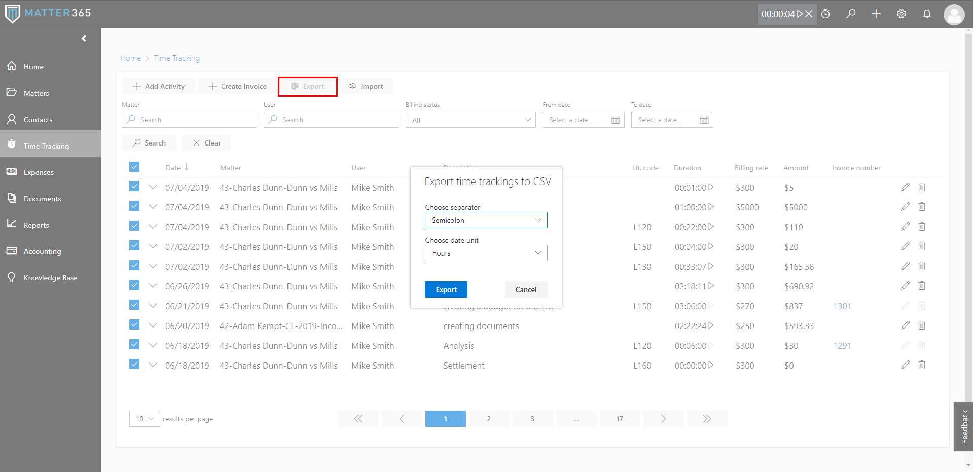Viewport: 973px width, 472px height.
Task: Click the Matter search input field
Action: click(x=189, y=120)
